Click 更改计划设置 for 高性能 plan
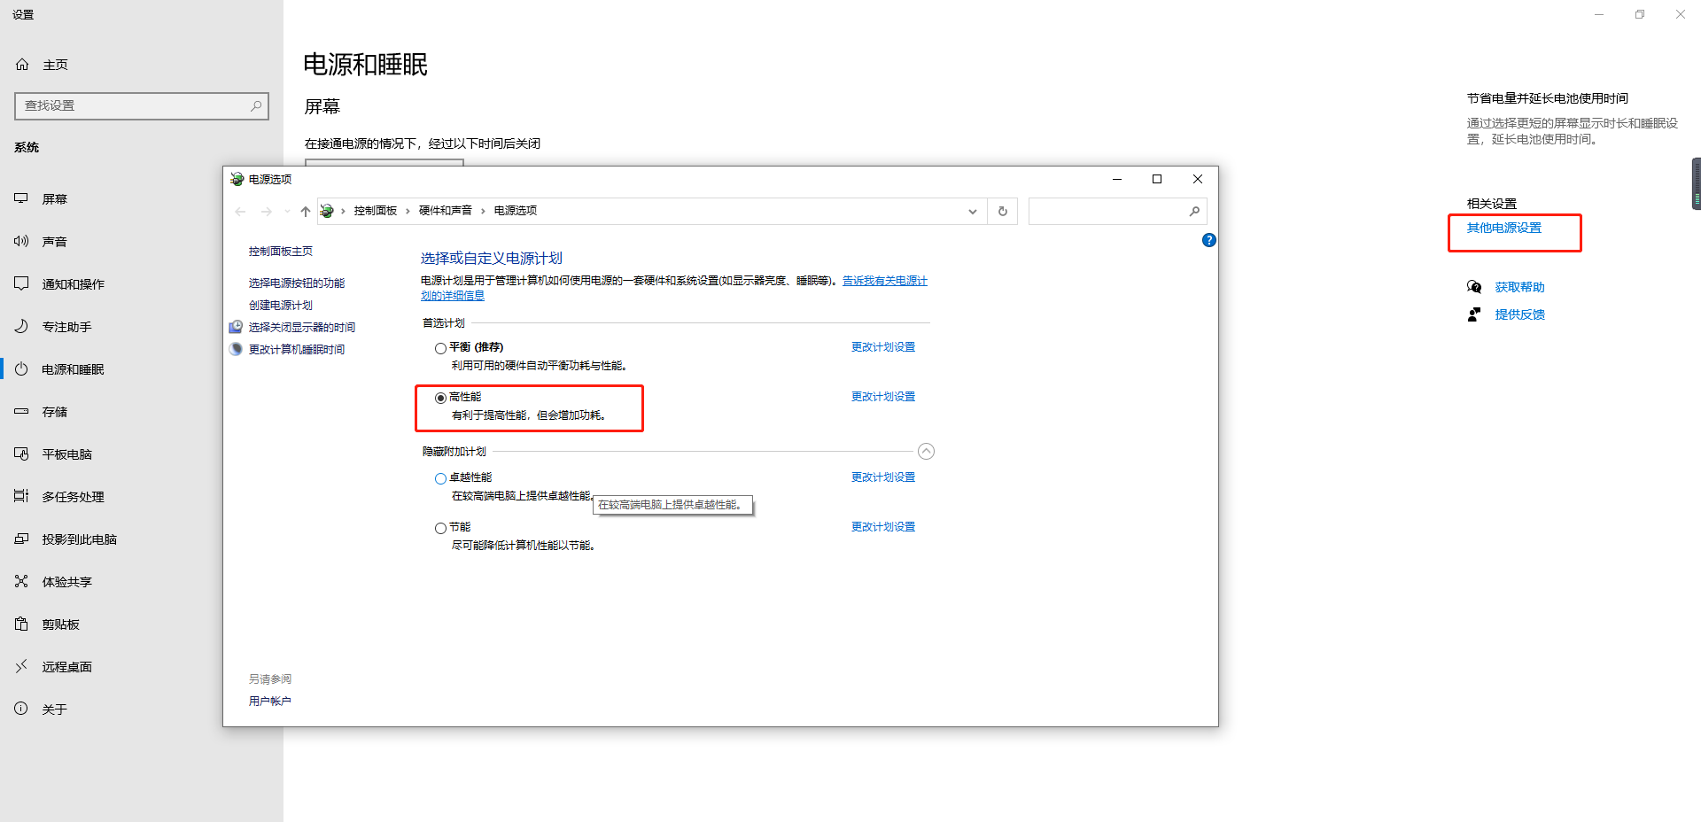Image resolution: width=1701 pixels, height=822 pixels. point(882,397)
